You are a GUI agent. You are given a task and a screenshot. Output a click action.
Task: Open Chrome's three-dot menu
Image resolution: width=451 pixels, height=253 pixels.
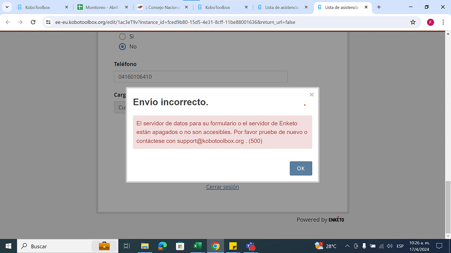pyautogui.click(x=443, y=22)
